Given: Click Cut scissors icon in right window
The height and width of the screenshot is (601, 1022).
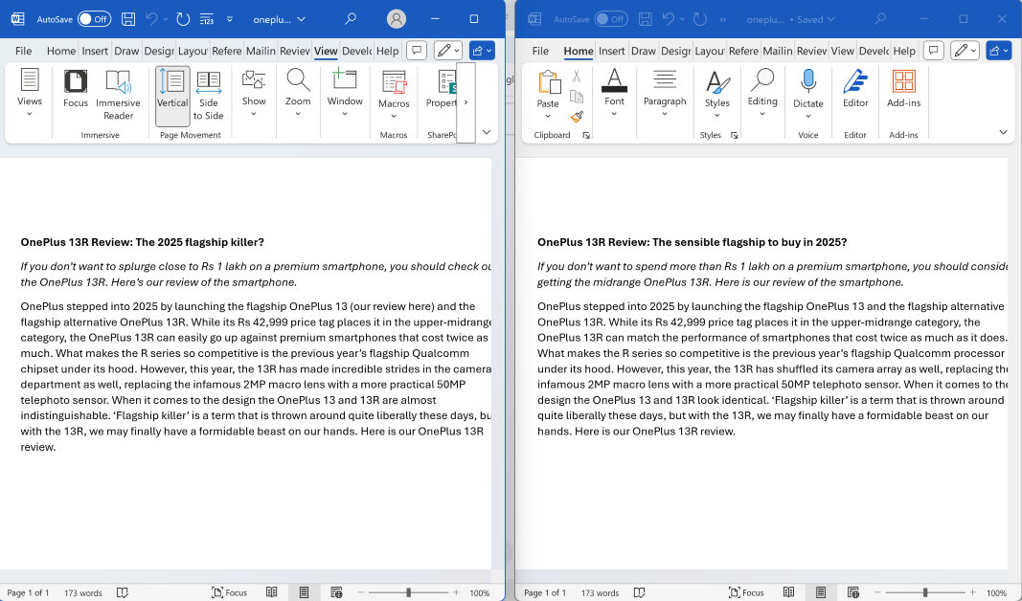Looking at the screenshot, I should 577,77.
